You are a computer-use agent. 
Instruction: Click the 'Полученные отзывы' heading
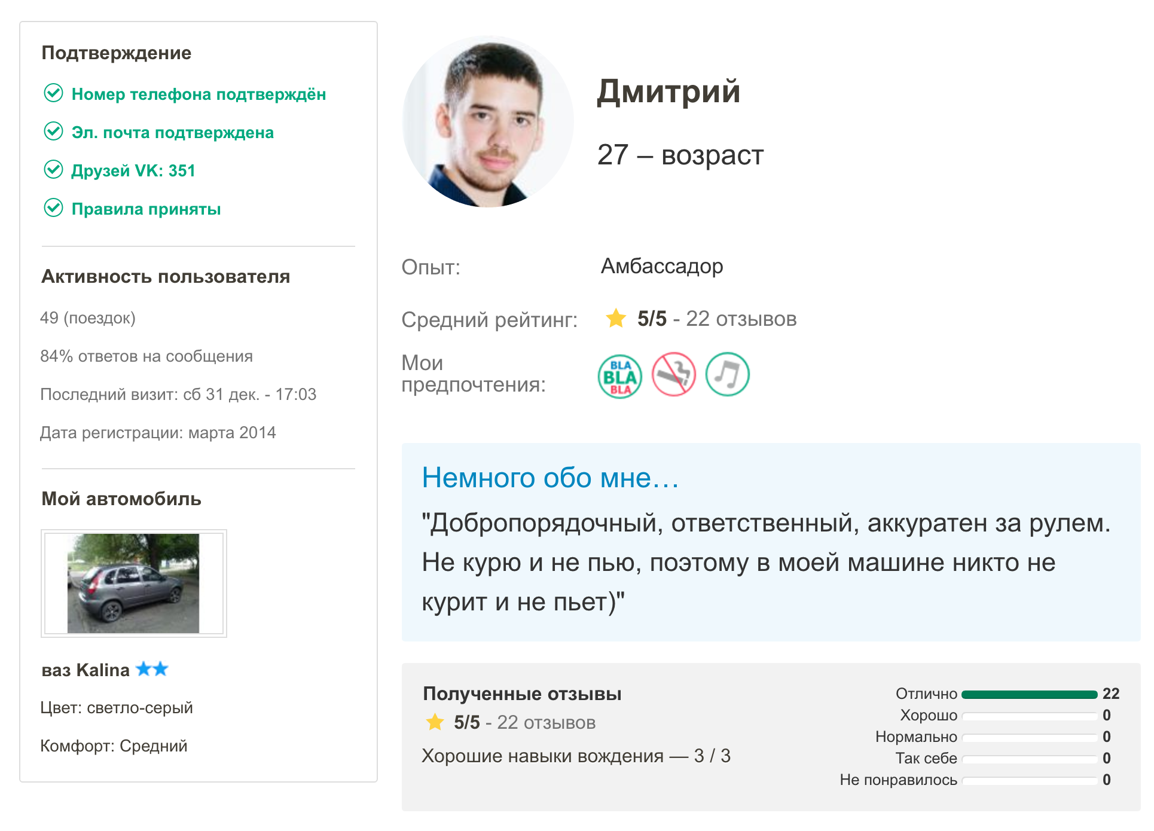[522, 693]
